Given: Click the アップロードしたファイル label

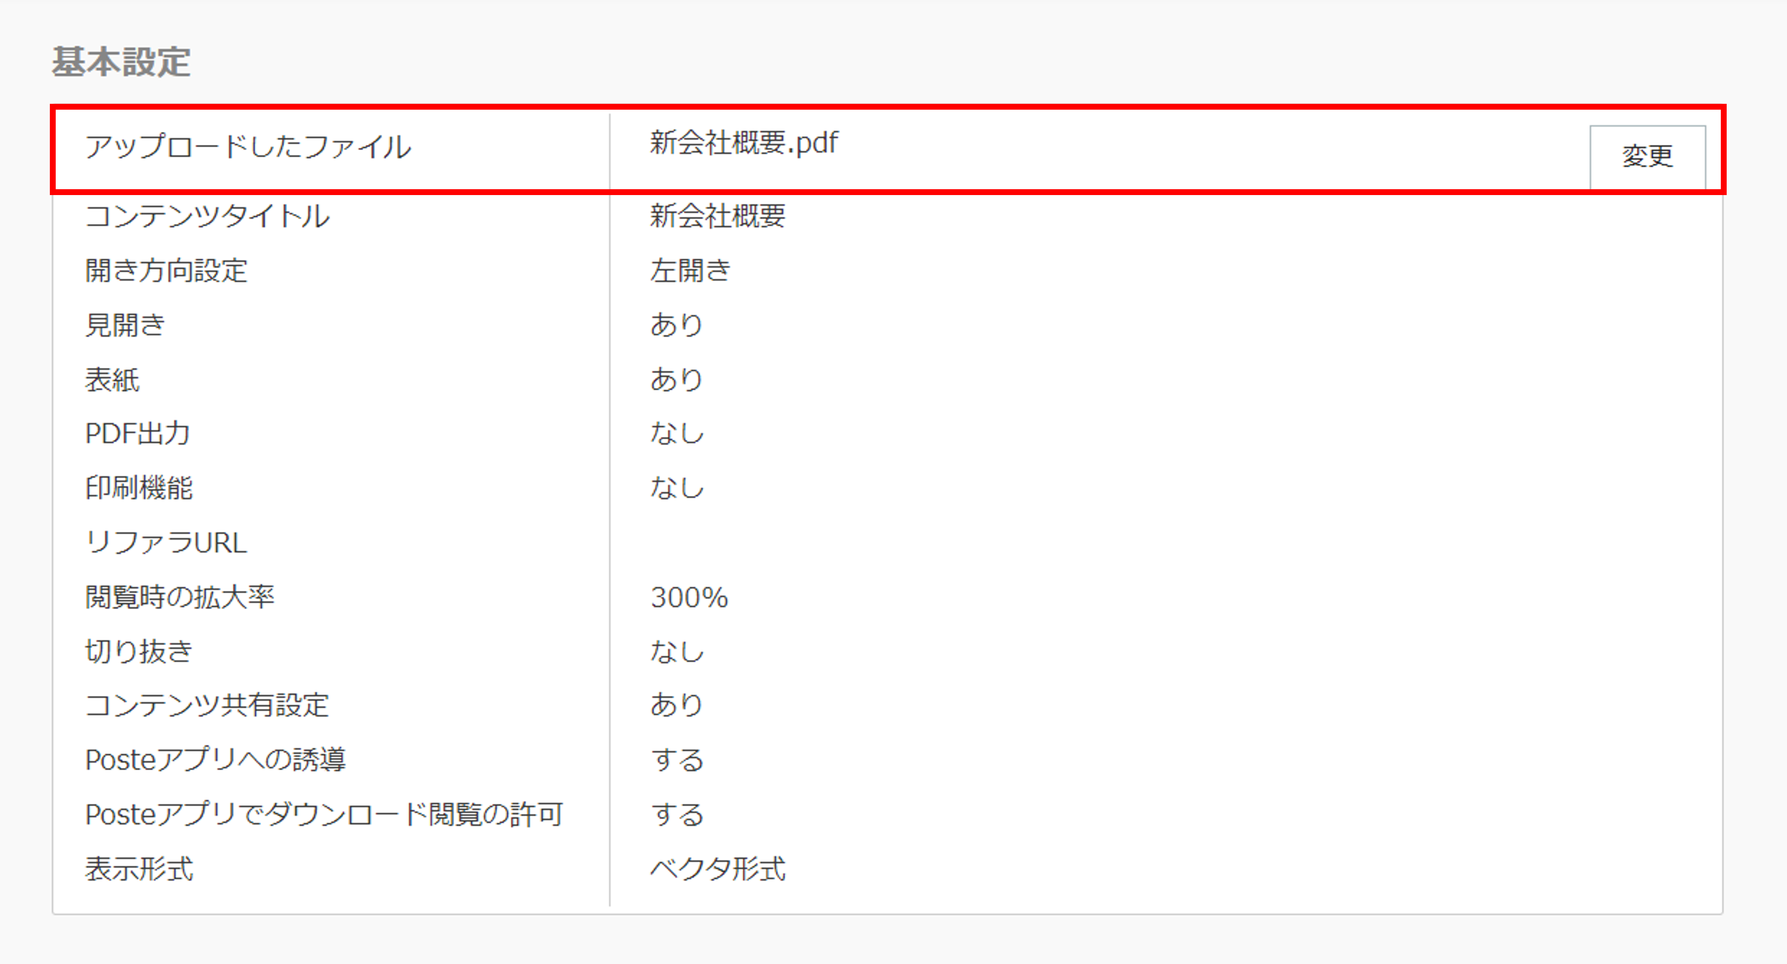Looking at the screenshot, I should pos(248,147).
